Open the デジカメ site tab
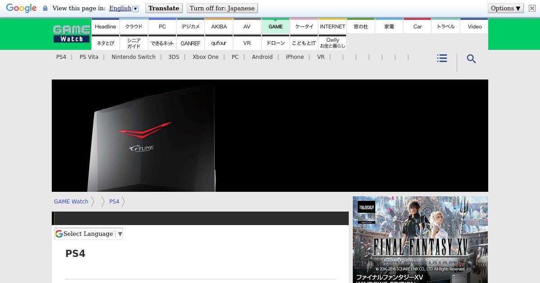The height and width of the screenshot is (283, 540). tap(190, 26)
